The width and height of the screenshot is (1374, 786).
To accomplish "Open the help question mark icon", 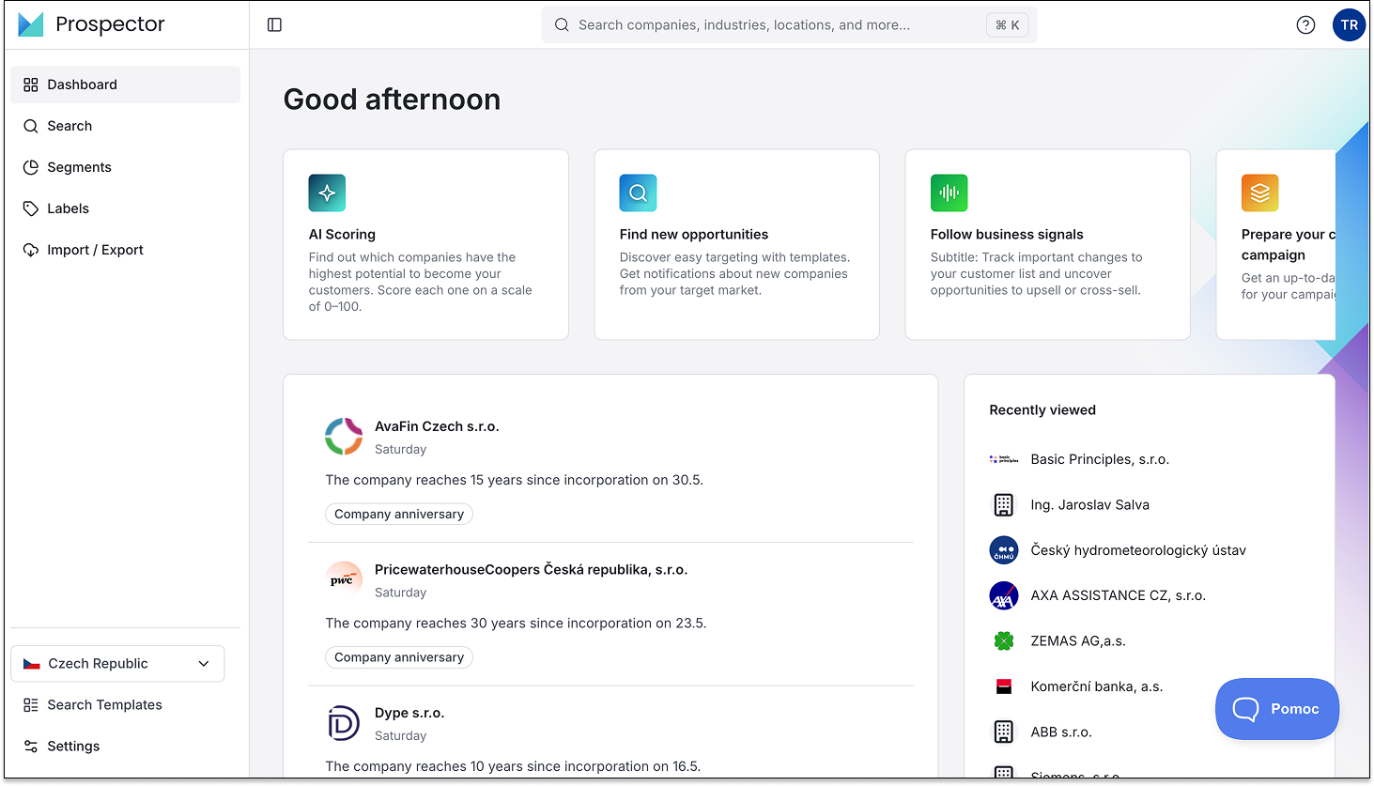I will (1305, 25).
